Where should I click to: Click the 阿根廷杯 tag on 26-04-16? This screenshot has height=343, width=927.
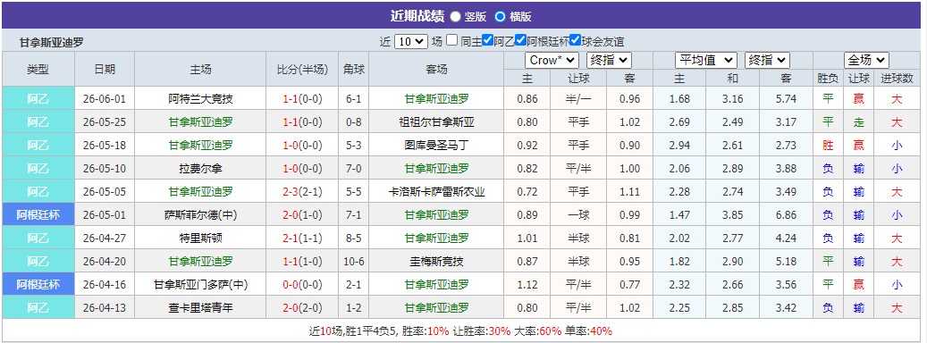38,285
